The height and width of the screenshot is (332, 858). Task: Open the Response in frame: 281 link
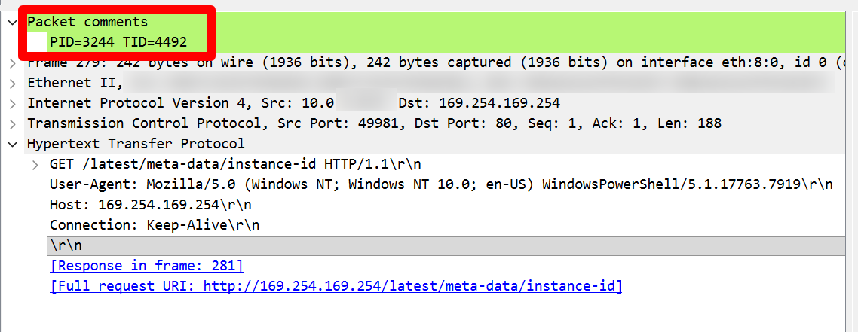[x=146, y=266]
